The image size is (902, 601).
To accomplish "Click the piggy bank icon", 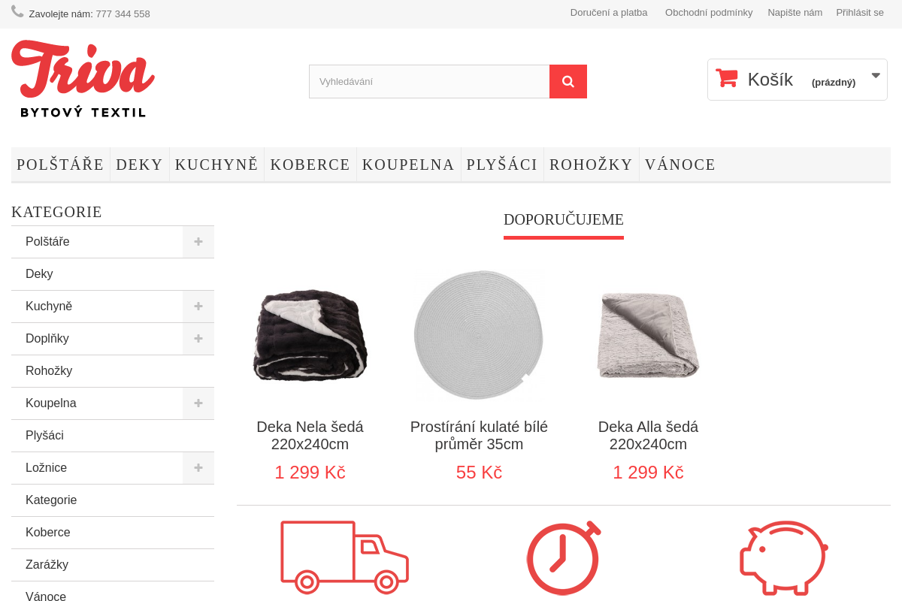I will pos(783,557).
